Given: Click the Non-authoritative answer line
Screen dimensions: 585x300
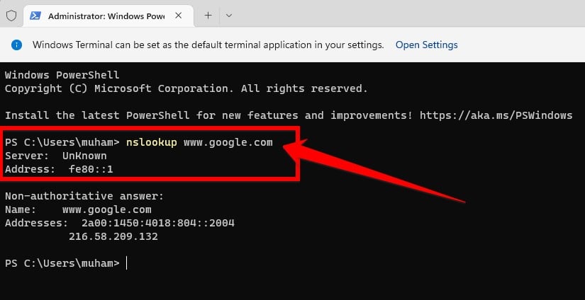Looking at the screenshot, I should point(84,197).
